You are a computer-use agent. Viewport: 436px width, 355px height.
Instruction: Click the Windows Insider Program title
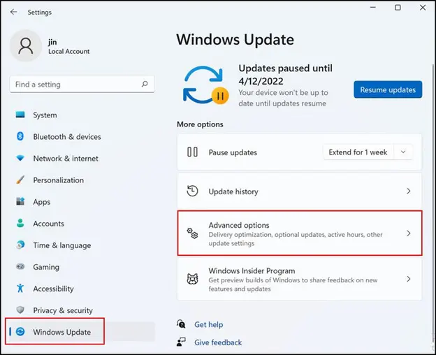[252, 270]
